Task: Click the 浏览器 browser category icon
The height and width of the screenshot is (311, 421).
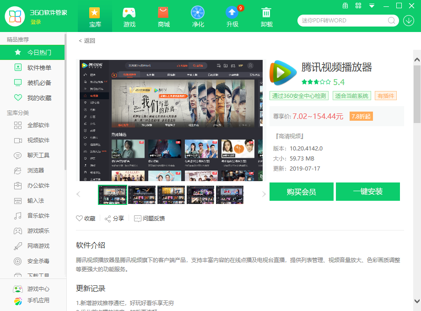Action: pyautogui.click(x=18, y=171)
